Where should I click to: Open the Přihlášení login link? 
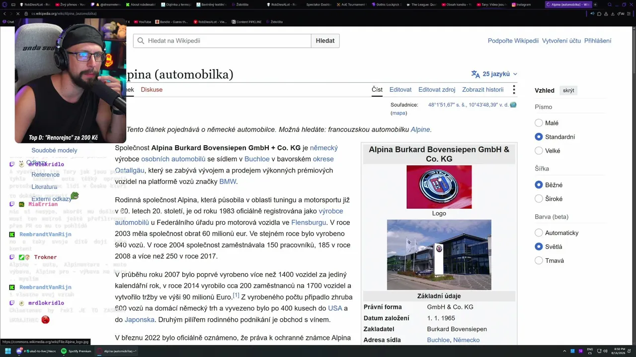[x=598, y=41]
